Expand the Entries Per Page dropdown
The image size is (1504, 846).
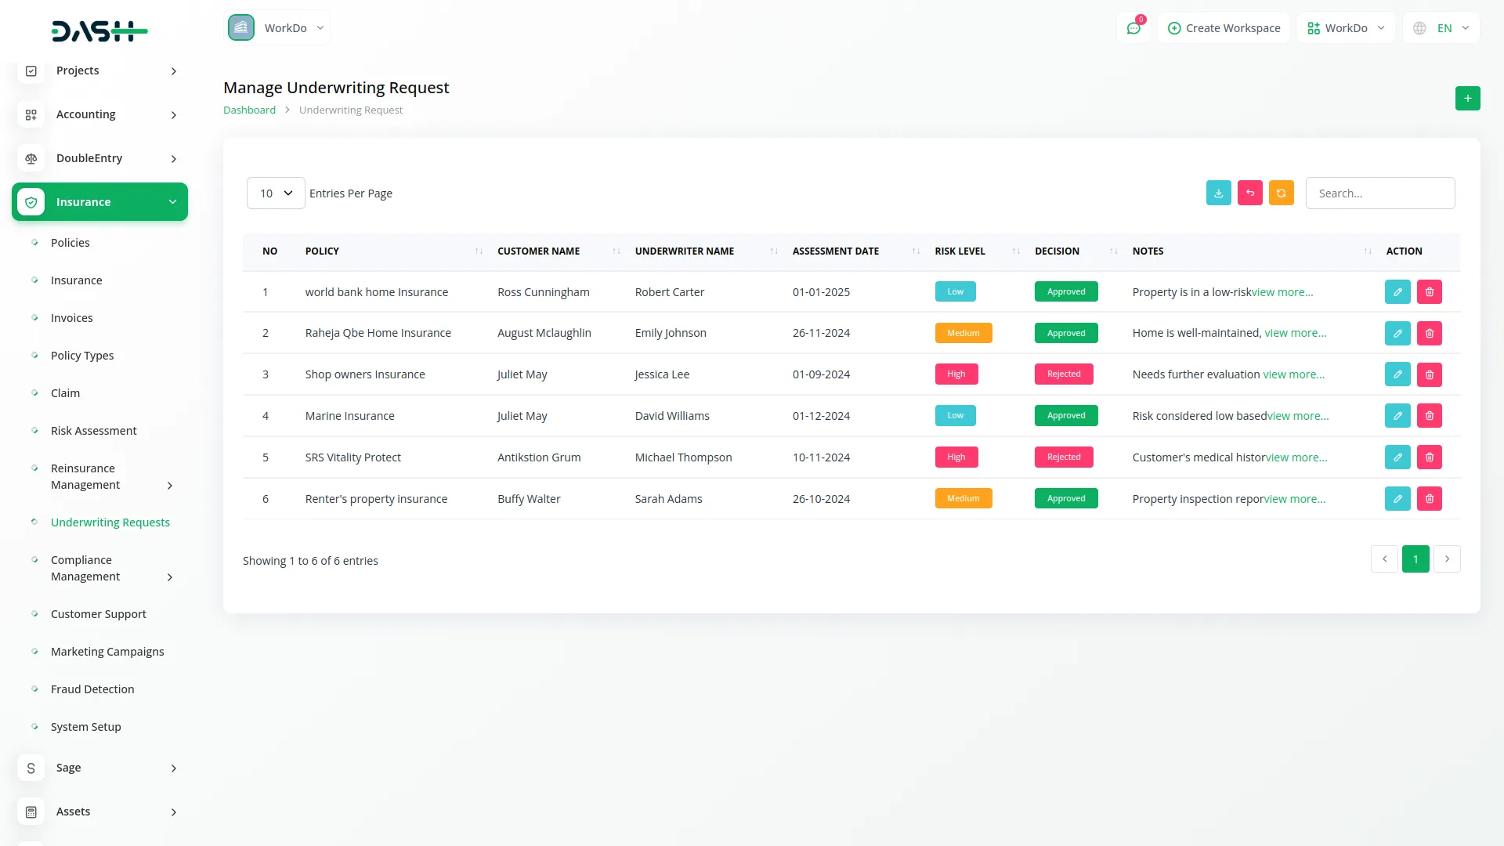(x=275, y=193)
